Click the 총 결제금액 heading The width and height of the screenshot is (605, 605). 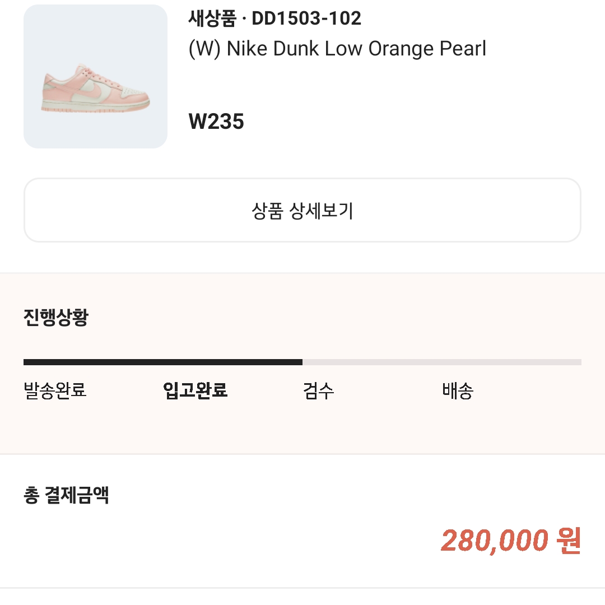[66, 495]
